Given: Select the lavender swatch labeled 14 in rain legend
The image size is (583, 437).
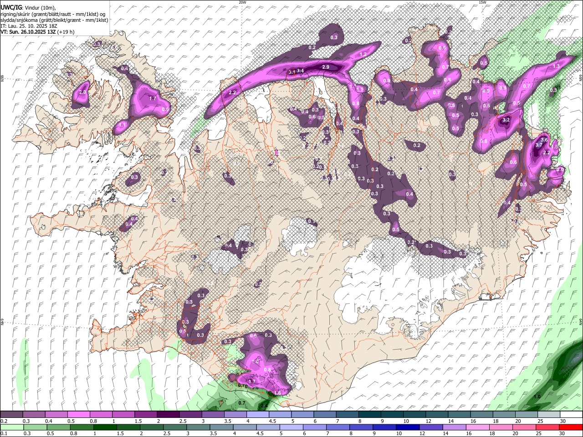Looking at the screenshot, I should [455, 427].
